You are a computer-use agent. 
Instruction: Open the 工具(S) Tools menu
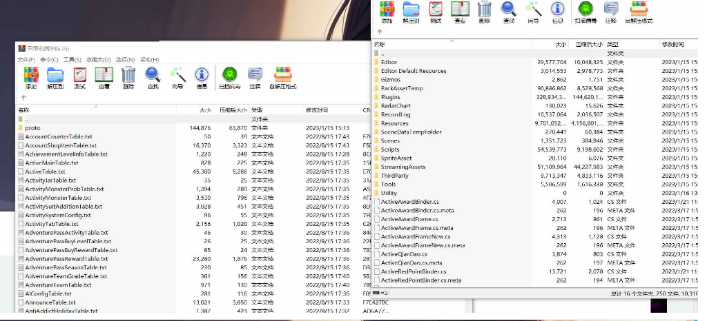(72, 60)
